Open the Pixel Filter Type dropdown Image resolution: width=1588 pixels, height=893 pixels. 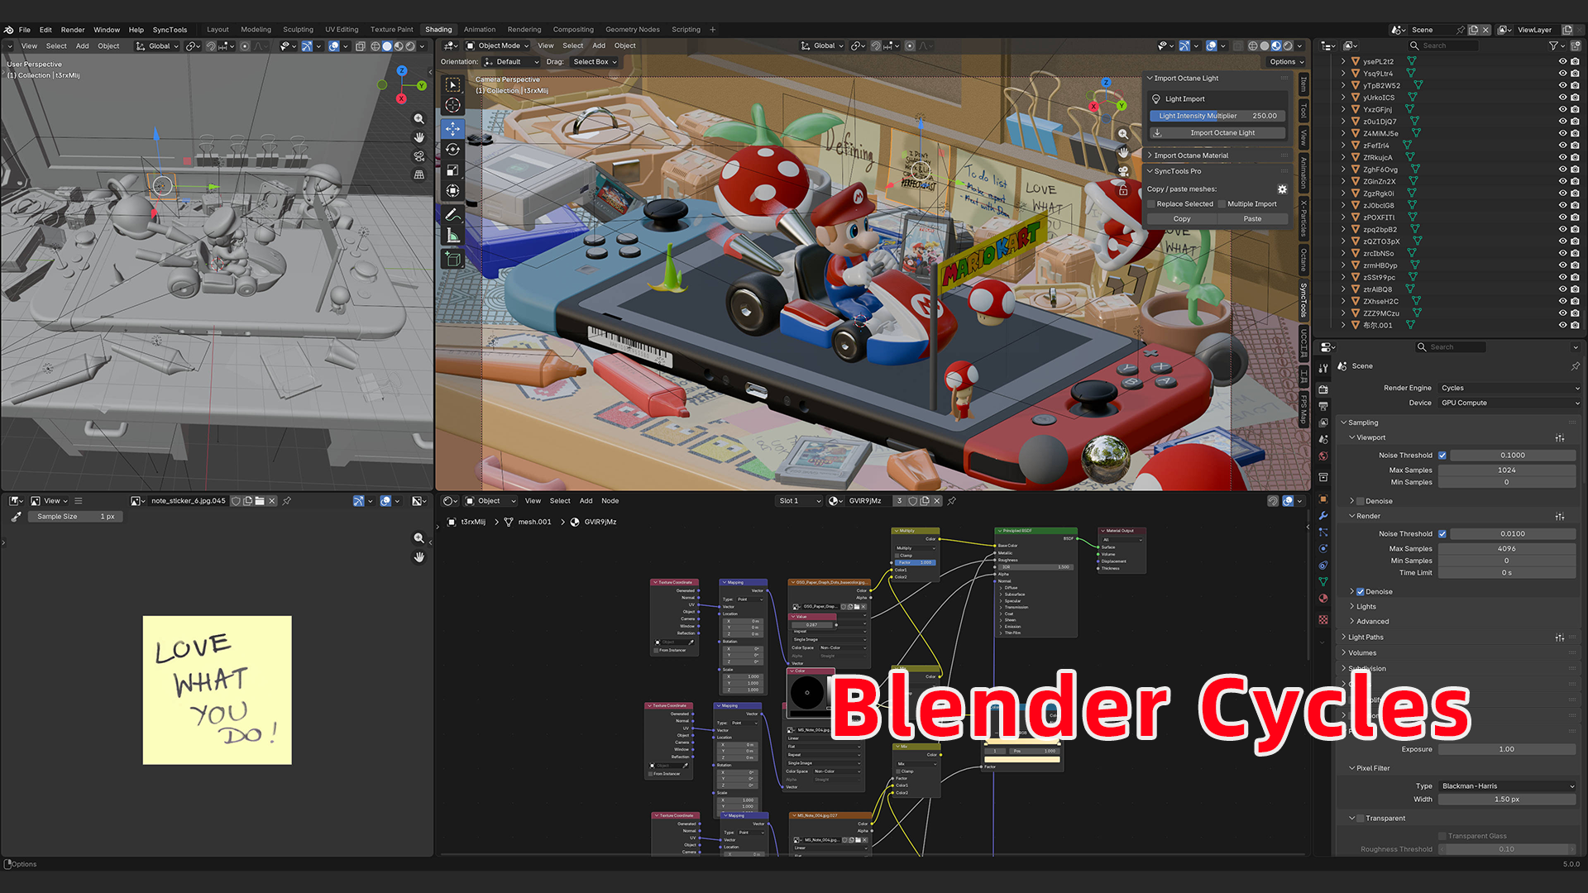1506,786
